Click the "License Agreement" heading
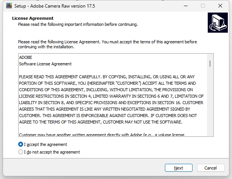Viewport: 232px width, 179px height. tap(33, 18)
